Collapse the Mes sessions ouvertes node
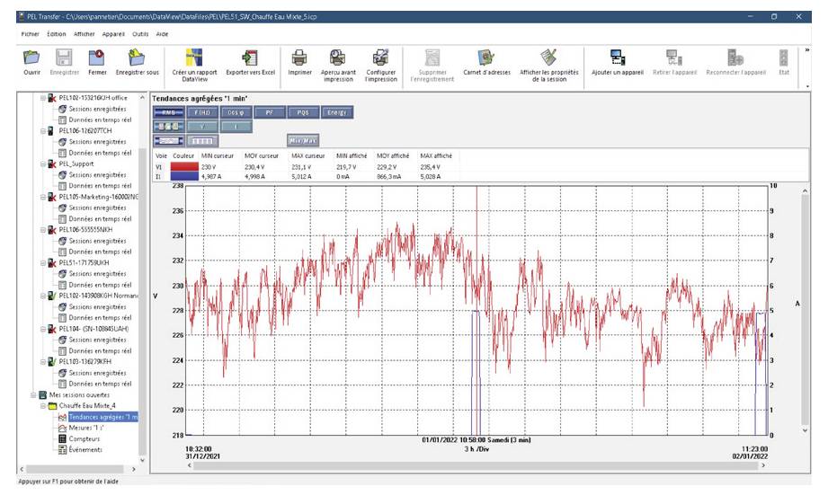 tap(33, 394)
